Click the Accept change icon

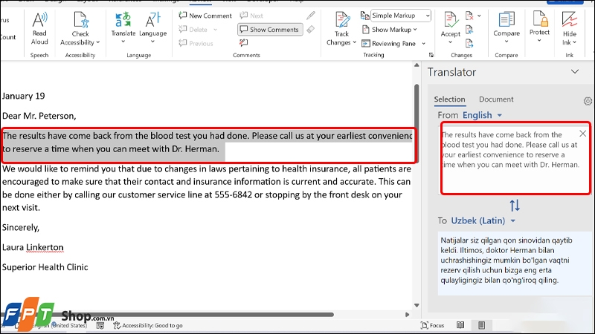coord(451,20)
